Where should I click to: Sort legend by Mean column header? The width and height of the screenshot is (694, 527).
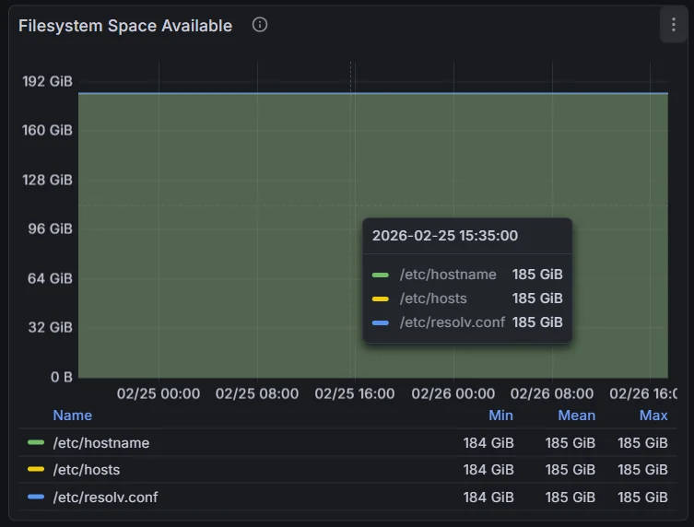[x=576, y=415]
